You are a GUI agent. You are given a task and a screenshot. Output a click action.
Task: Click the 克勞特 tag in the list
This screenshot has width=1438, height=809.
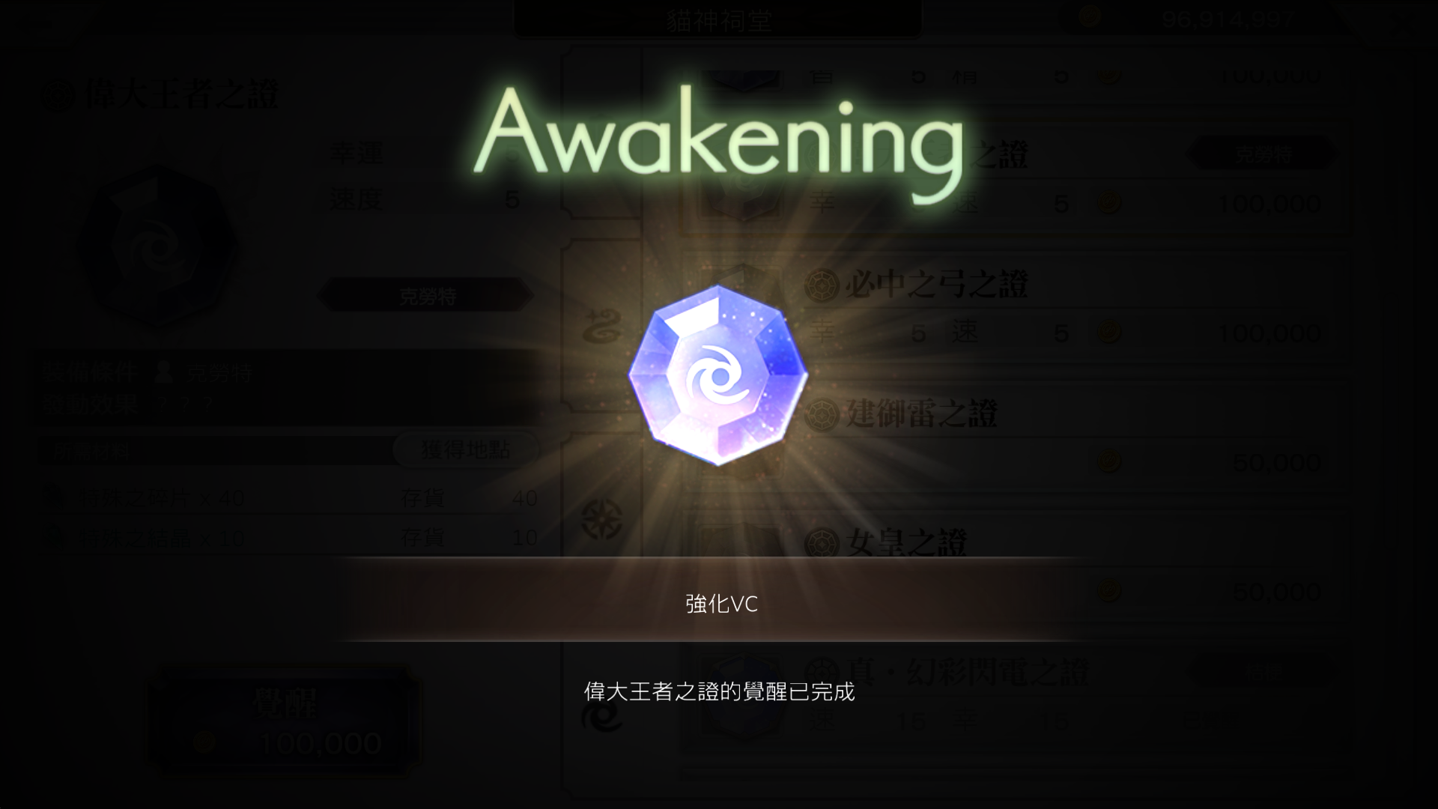click(1262, 154)
